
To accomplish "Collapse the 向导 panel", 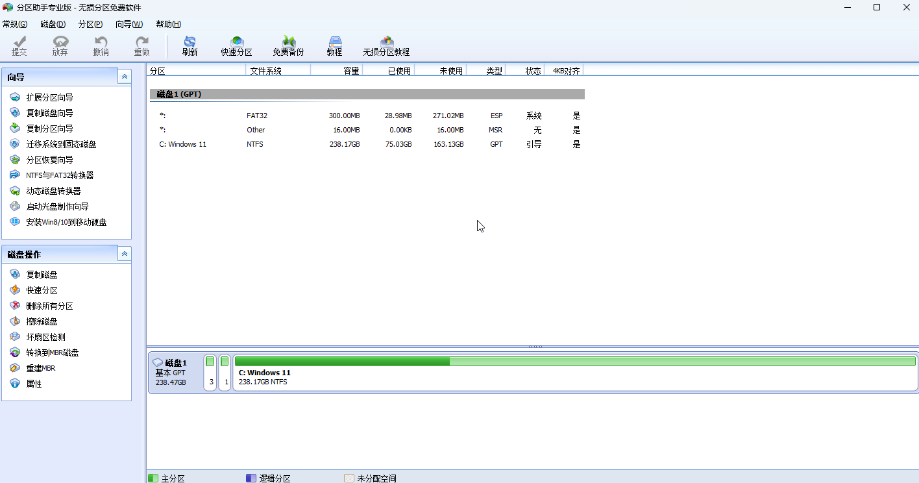I will coord(124,77).
